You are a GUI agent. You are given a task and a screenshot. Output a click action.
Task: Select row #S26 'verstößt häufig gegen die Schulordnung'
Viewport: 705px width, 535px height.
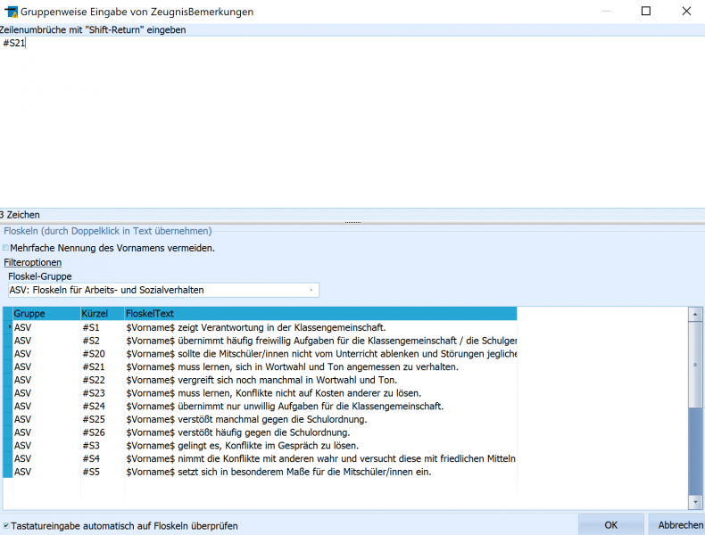[x=260, y=432]
